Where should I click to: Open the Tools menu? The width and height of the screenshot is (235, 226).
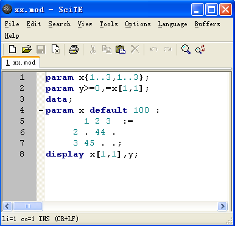tap(108, 24)
